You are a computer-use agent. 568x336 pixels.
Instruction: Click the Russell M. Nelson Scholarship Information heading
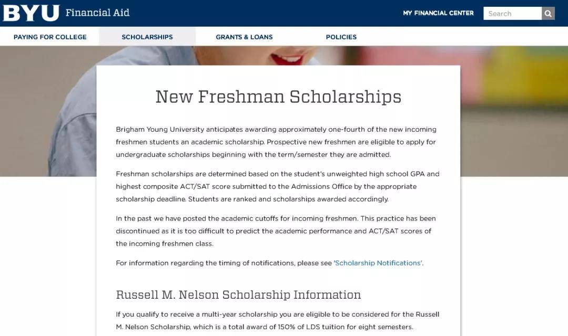click(238, 295)
